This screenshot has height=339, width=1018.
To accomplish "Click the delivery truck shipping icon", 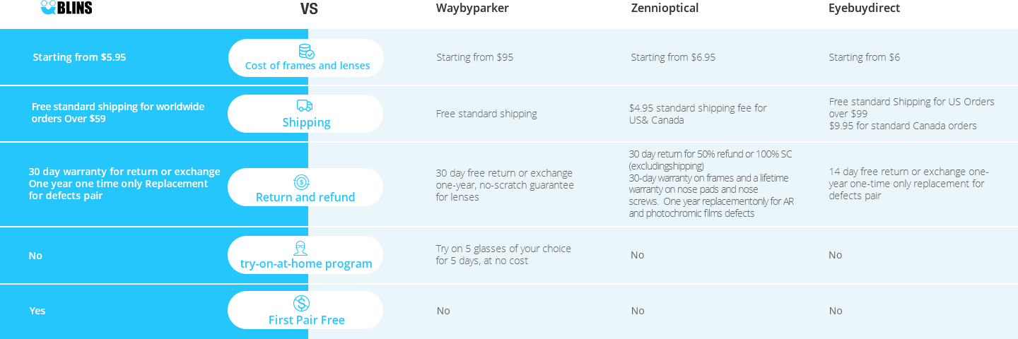I will pos(305,105).
